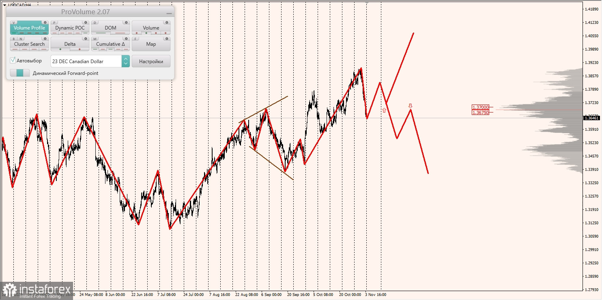Expand the USDCAD,H4 chart title triangle

click(x=4, y=5)
